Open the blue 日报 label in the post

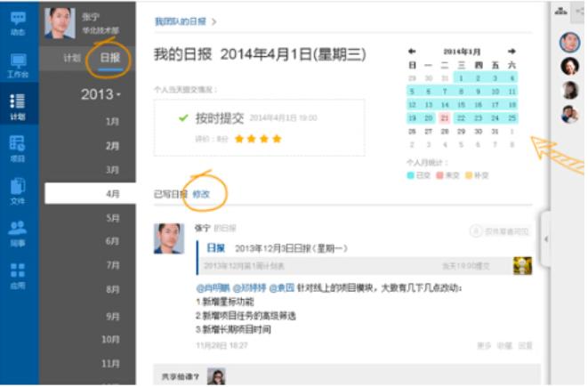pyautogui.click(x=215, y=248)
